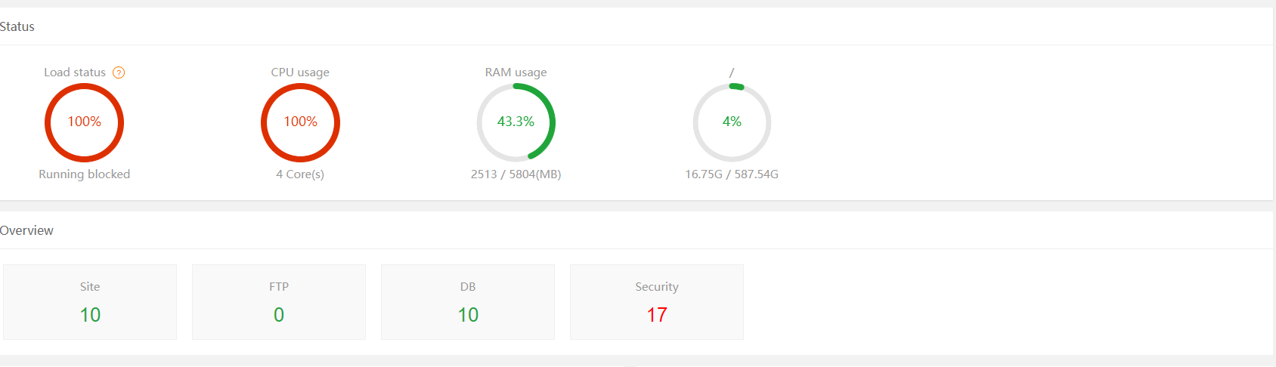Click the 16.75G / 587.54G disk text
Screen dimensions: 1276x367
(x=732, y=174)
